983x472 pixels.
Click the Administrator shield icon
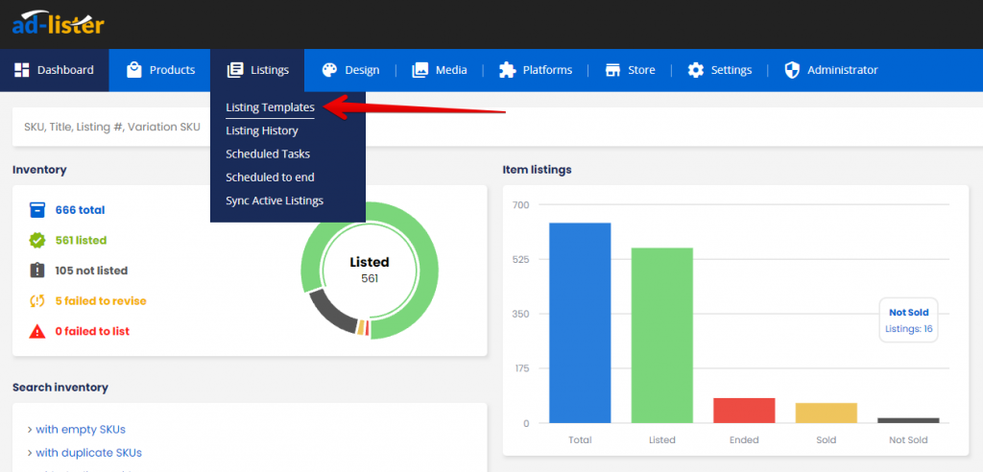pyautogui.click(x=792, y=70)
